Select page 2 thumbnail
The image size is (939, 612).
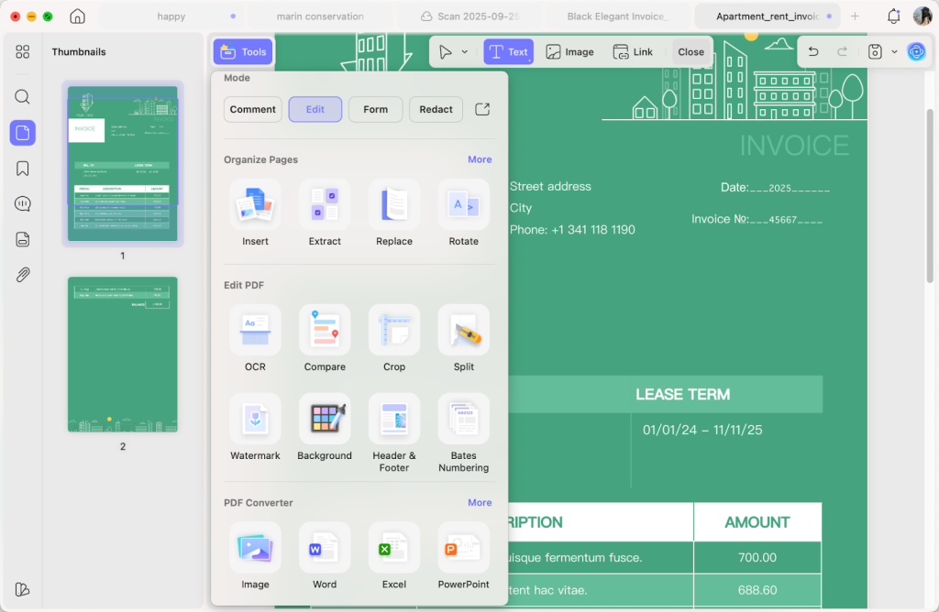[123, 355]
